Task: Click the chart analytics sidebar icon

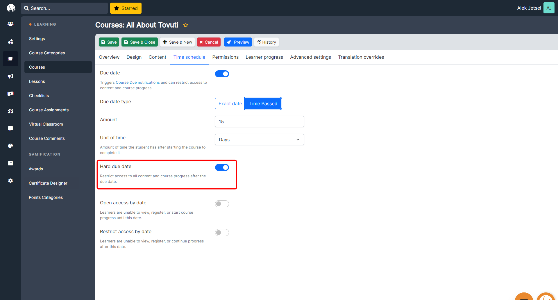Action: click(x=10, y=111)
